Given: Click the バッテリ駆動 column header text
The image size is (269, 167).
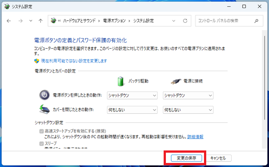Looking at the screenshot, I should (139, 81).
